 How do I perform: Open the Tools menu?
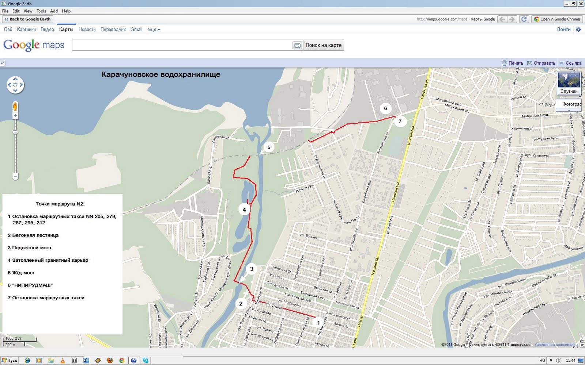pyautogui.click(x=41, y=11)
